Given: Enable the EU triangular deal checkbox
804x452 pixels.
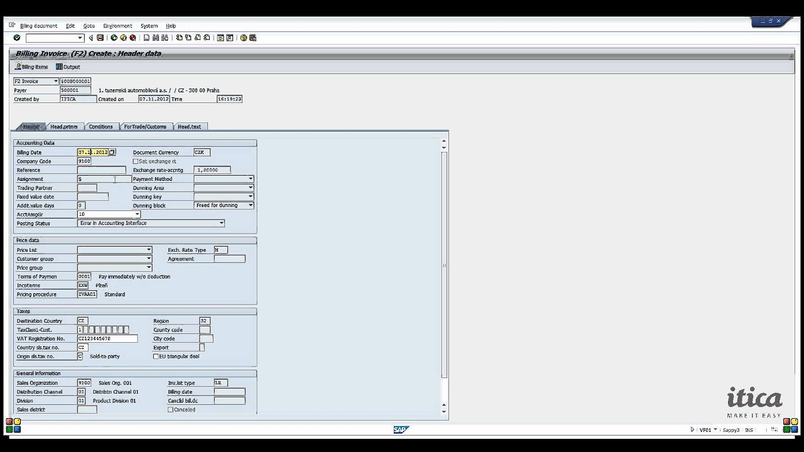Looking at the screenshot, I should click(x=156, y=356).
